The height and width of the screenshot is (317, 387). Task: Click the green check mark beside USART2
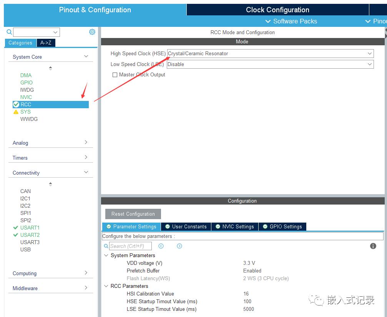pyautogui.click(x=15, y=235)
